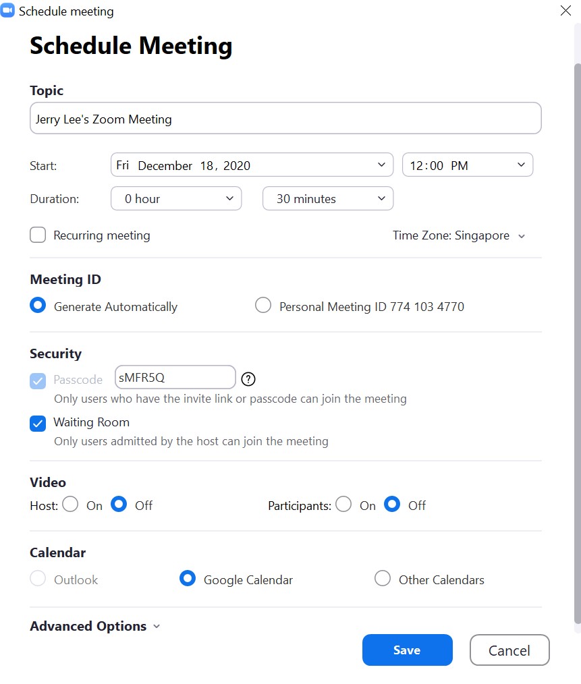Click the passcode help question mark icon
581x684 pixels.
pos(248,378)
